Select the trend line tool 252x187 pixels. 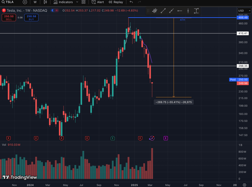click(x=163, y=11)
